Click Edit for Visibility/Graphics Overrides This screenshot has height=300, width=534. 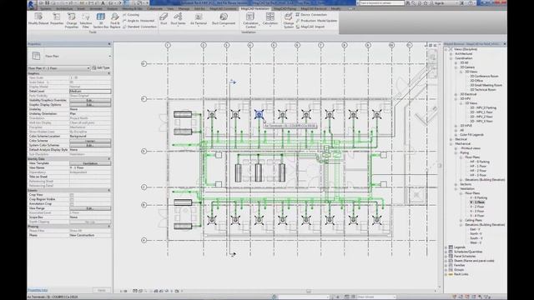point(90,100)
